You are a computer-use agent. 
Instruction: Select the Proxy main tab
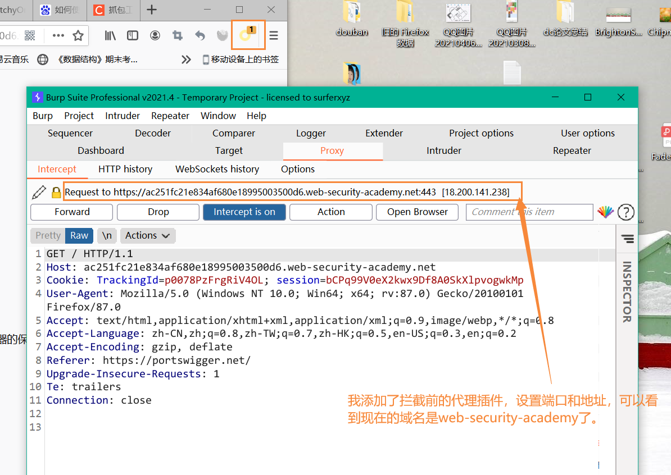(333, 151)
